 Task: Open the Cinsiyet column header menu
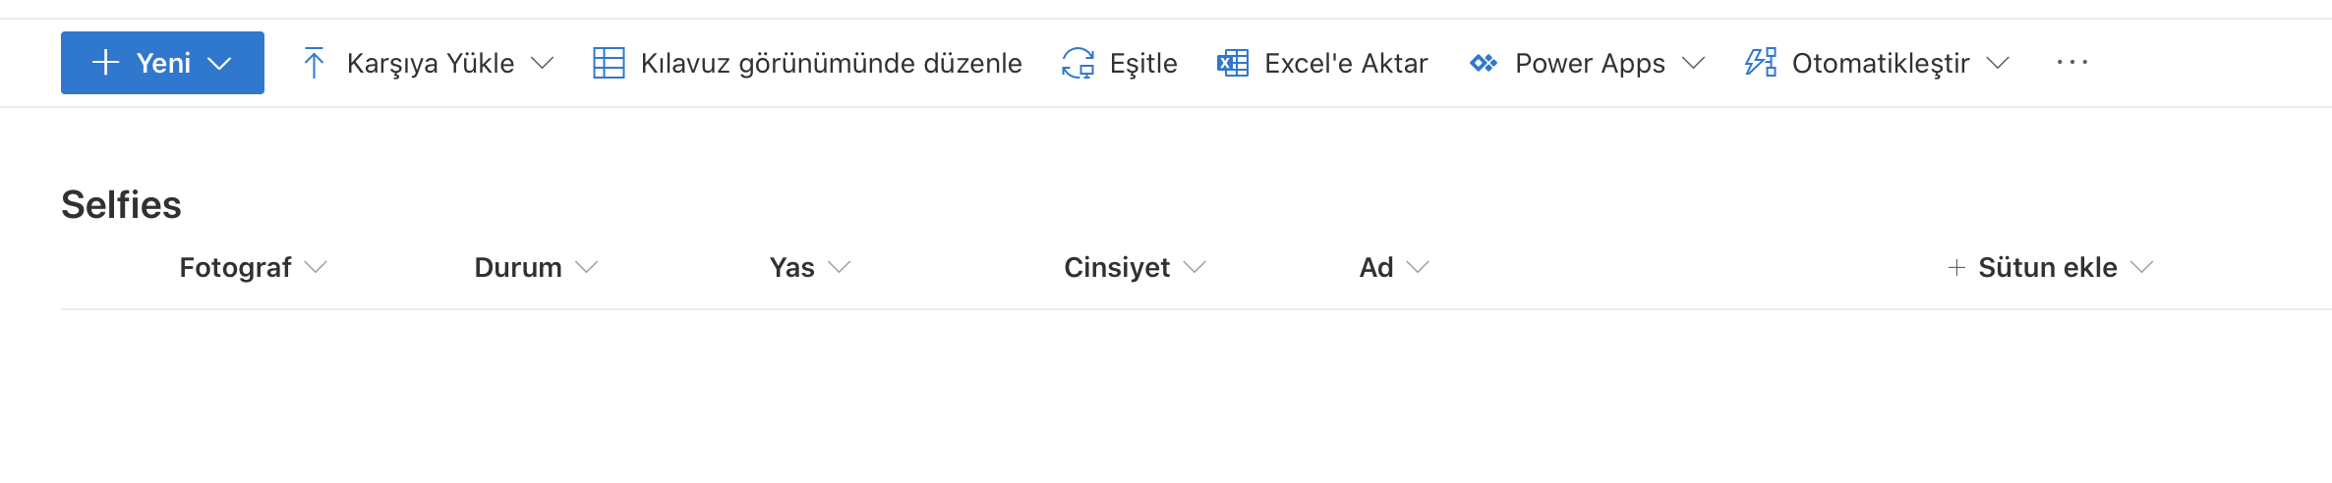[1135, 267]
